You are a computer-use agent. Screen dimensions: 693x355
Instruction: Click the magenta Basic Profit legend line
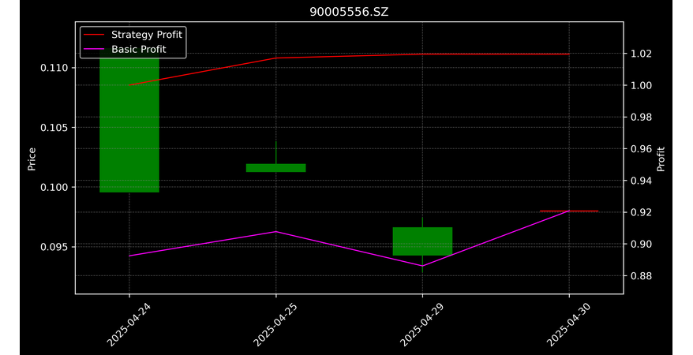94,50
